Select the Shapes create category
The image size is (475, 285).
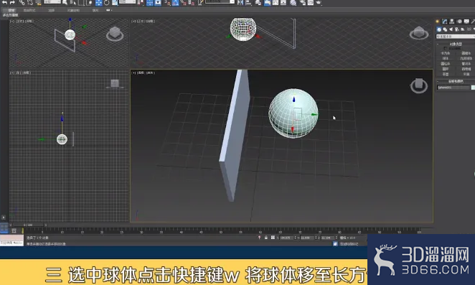click(x=445, y=29)
